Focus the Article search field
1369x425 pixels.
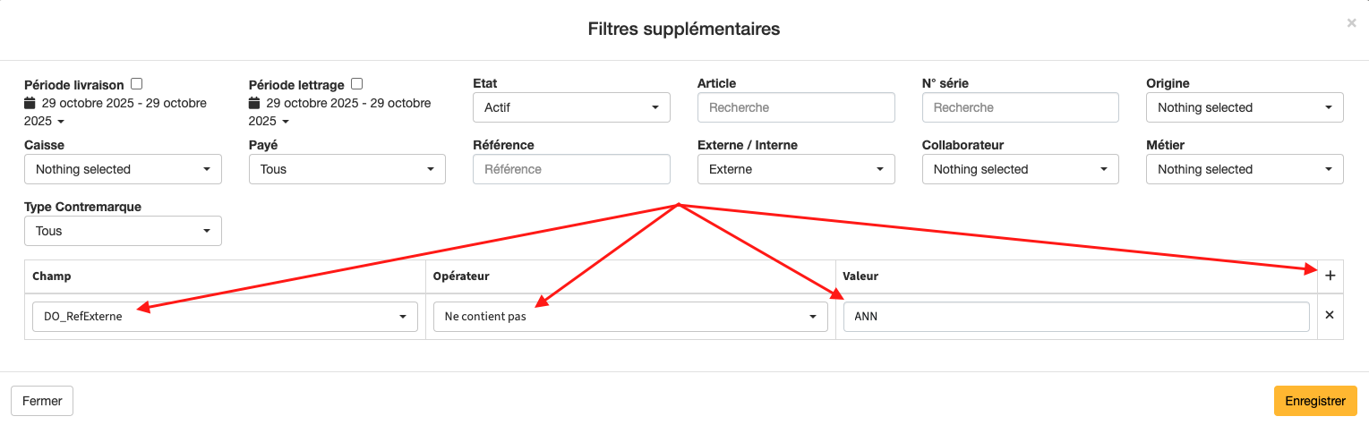point(796,107)
